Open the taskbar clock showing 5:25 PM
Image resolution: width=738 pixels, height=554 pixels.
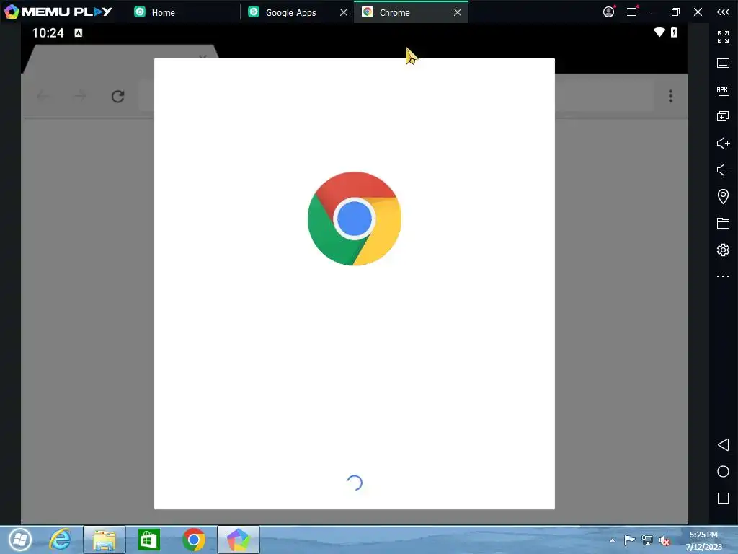pos(703,540)
